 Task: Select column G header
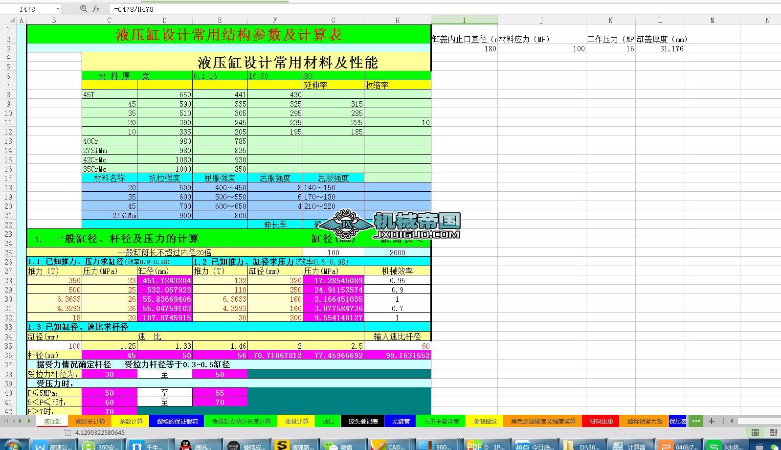click(x=333, y=20)
